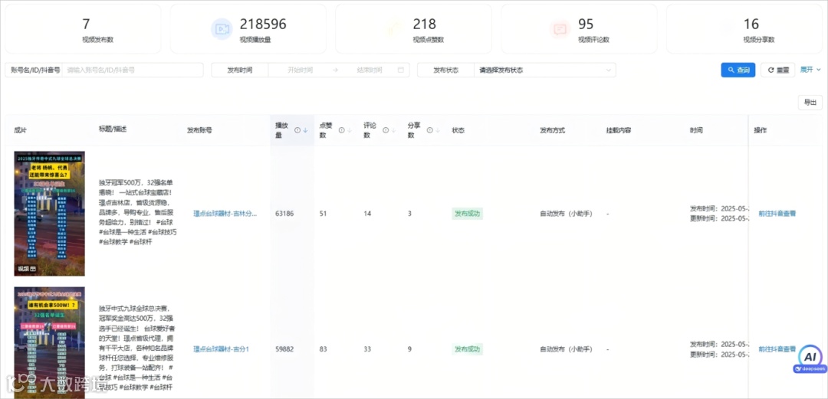Open the 请选择发布状态 dropdown
The width and height of the screenshot is (828, 399).
tap(544, 70)
